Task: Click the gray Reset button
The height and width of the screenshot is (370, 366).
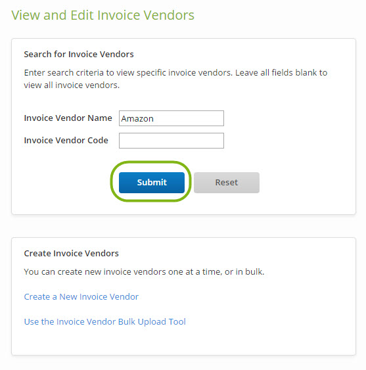Action: (227, 183)
